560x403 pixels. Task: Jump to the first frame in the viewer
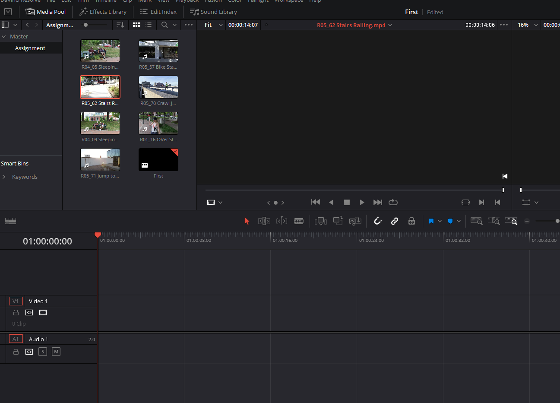(316, 202)
